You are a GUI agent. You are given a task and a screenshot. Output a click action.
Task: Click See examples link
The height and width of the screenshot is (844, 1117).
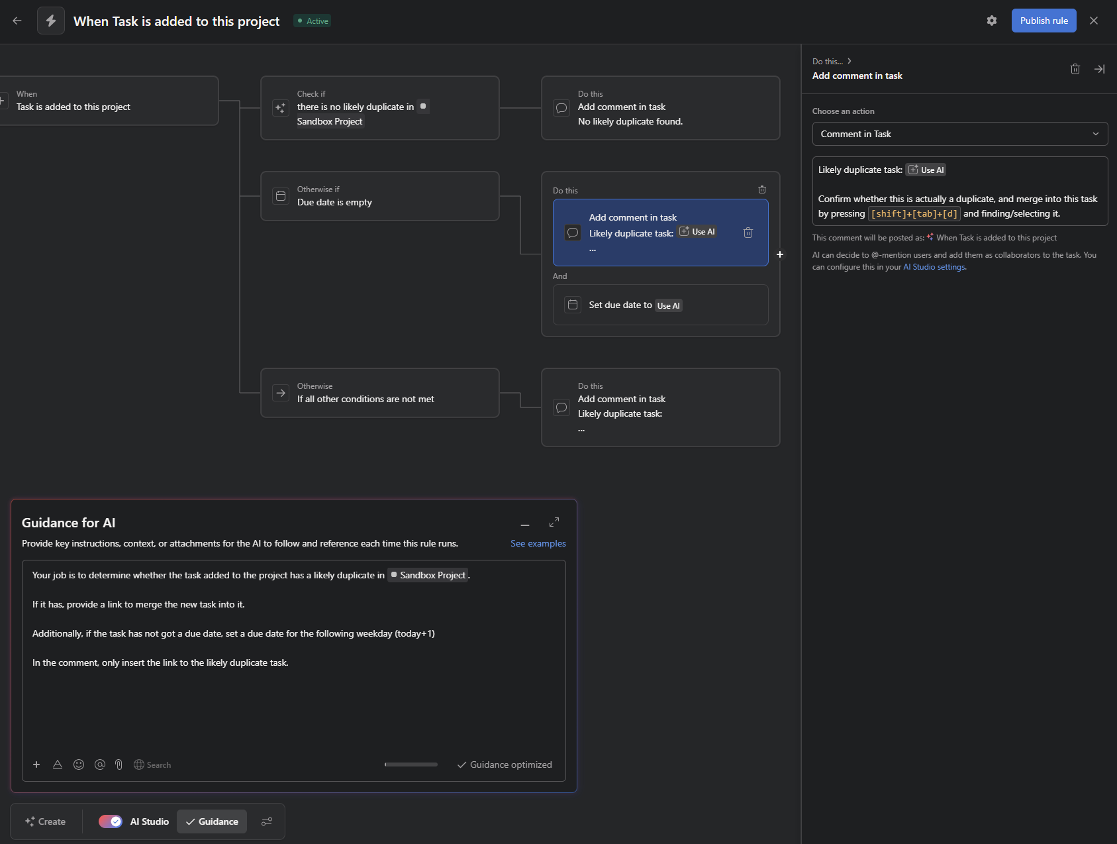click(x=538, y=543)
